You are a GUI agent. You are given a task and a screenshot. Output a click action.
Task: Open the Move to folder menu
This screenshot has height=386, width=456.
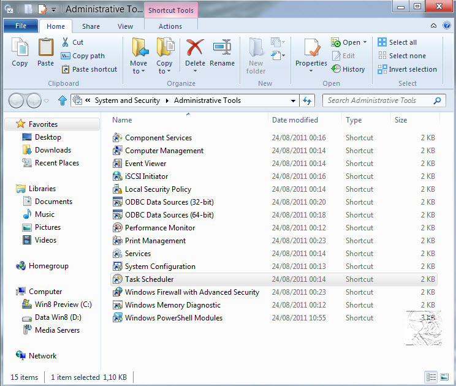(139, 56)
